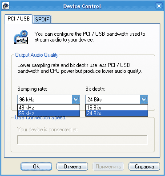This screenshot has height=176, width=165.
Task: Expand the Sampling rate dropdown arrow
Action: point(76,99)
